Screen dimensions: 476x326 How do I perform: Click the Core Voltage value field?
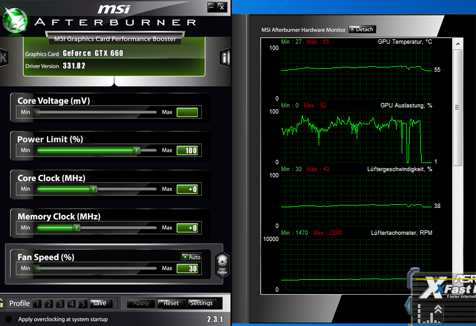pyautogui.click(x=187, y=112)
